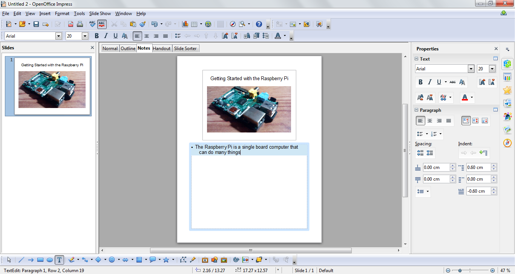Screen dimensions: 515x274
Task: Open character spacing dropdown in Properties
Action: point(451,98)
